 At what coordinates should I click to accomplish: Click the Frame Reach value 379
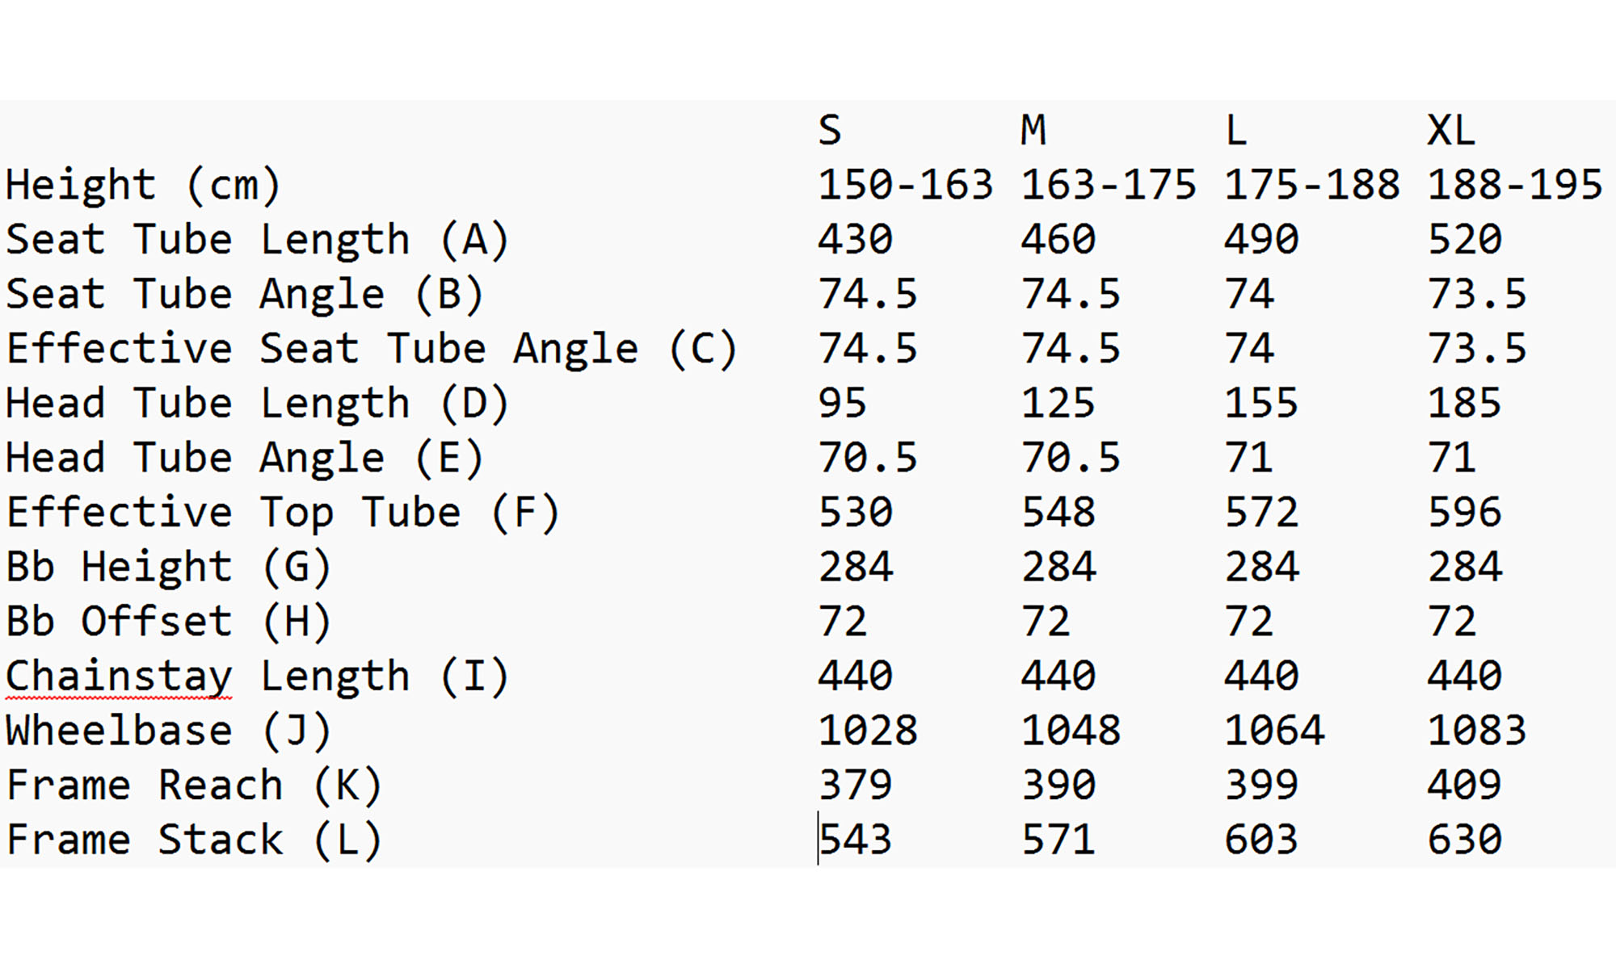coord(855,785)
